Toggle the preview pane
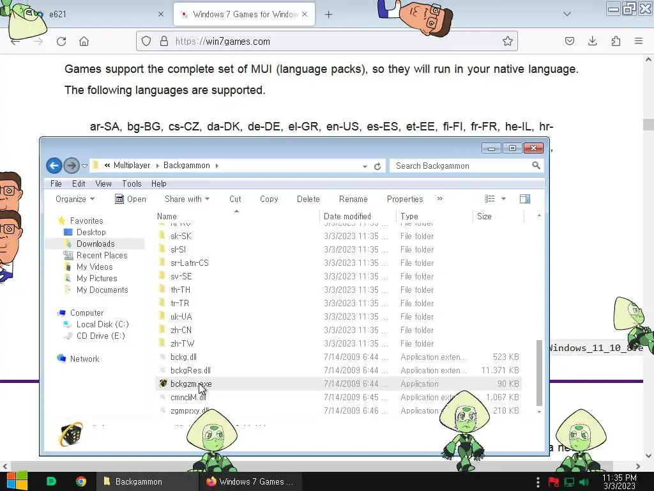 tap(525, 199)
